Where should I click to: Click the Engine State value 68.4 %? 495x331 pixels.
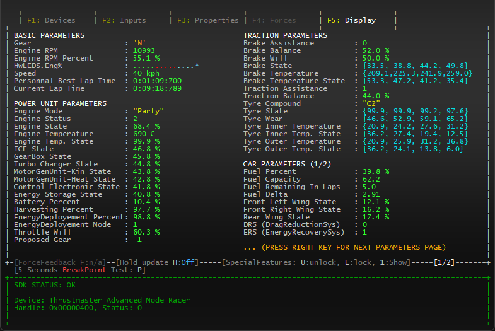(x=146, y=126)
